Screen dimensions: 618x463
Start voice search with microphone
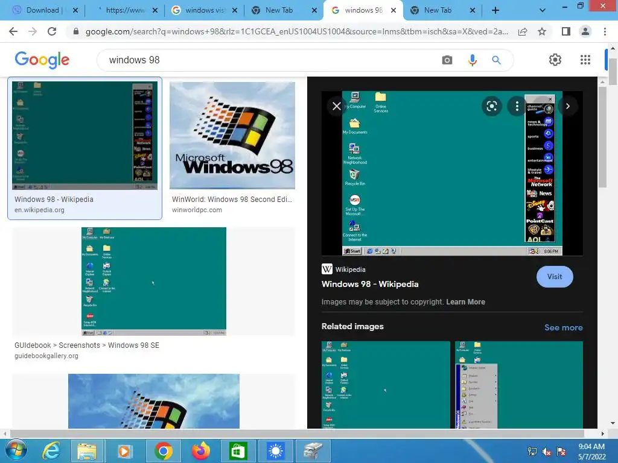pos(472,60)
